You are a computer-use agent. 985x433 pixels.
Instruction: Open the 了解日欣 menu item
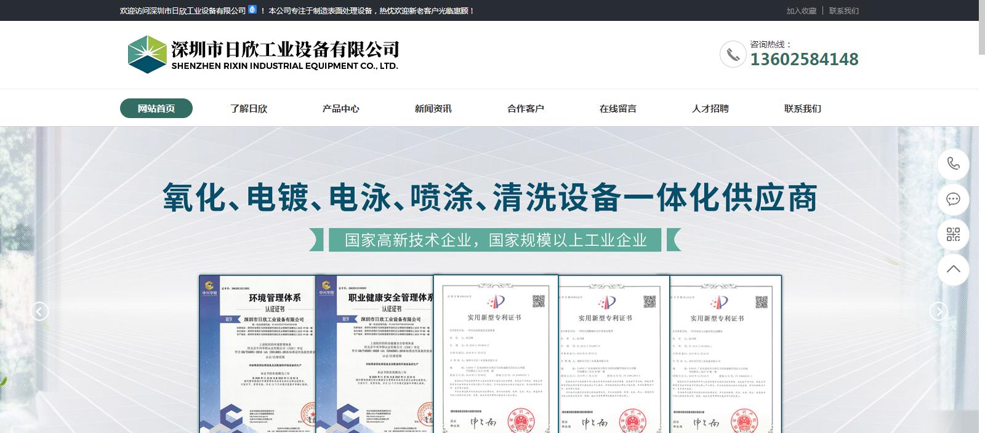coord(249,108)
